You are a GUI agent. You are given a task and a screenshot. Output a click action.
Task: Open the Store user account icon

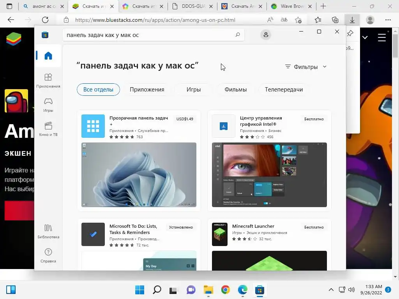(x=266, y=35)
